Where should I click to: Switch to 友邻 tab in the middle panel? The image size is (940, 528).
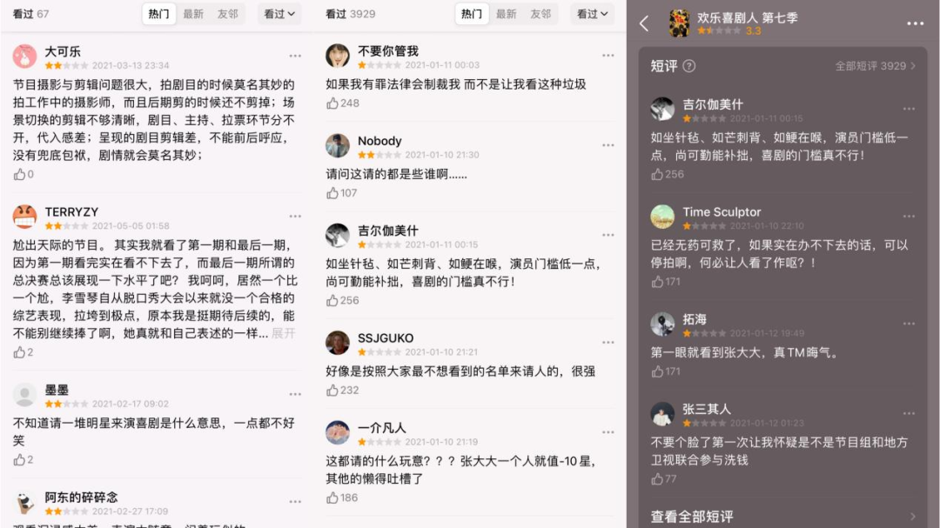point(540,14)
